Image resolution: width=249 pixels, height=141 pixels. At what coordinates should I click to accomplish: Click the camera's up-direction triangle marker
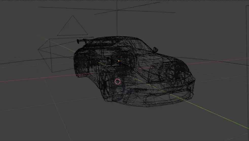pyautogui.click(x=73, y=25)
